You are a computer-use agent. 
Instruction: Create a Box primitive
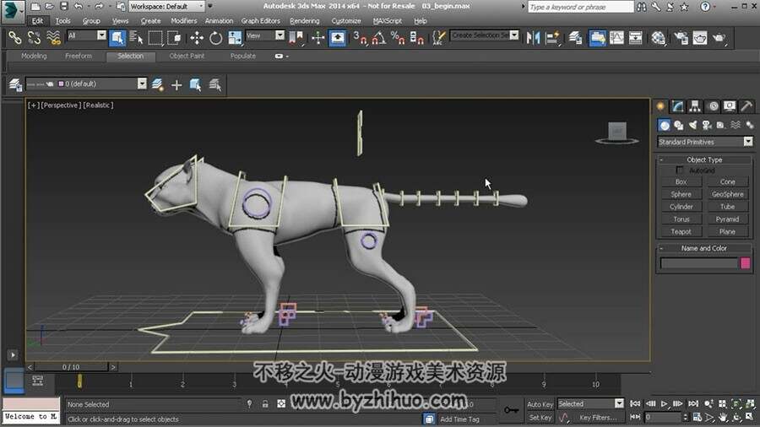(681, 181)
